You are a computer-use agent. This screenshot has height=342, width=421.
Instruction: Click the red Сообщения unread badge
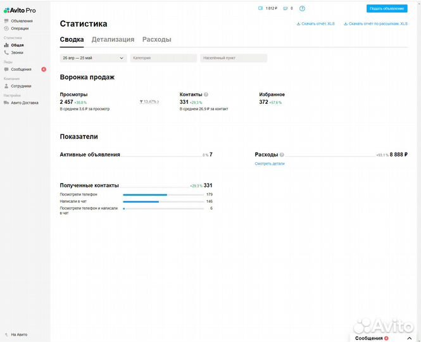coord(44,69)
